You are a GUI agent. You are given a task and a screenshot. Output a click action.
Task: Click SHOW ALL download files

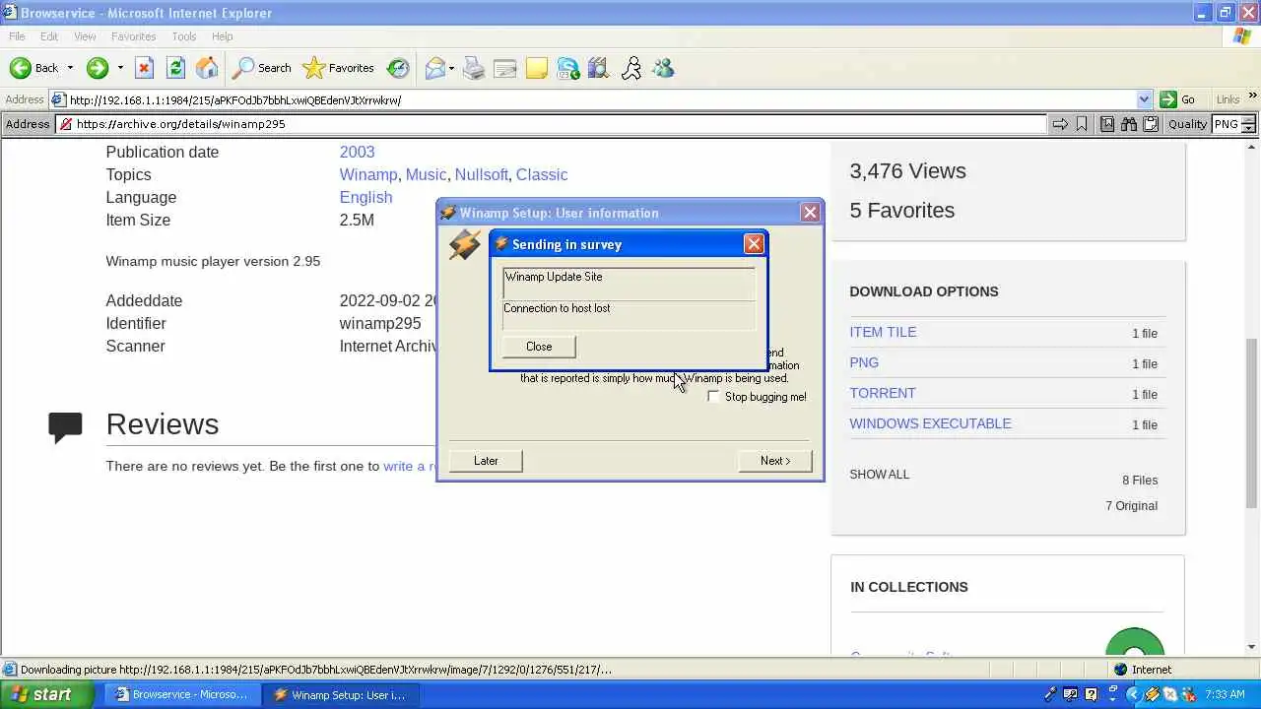click(x=880, y=474)
